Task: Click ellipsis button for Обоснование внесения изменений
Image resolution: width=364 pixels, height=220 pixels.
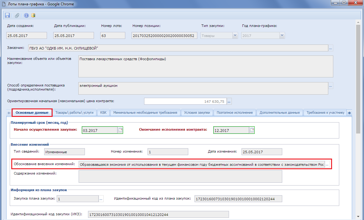Action: click(327, 165)
